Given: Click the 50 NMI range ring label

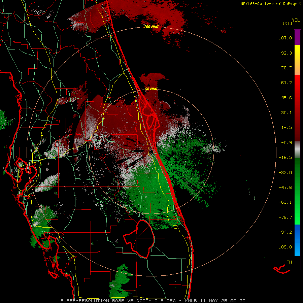Looking at the screenshot, I should tap(151, 89).
